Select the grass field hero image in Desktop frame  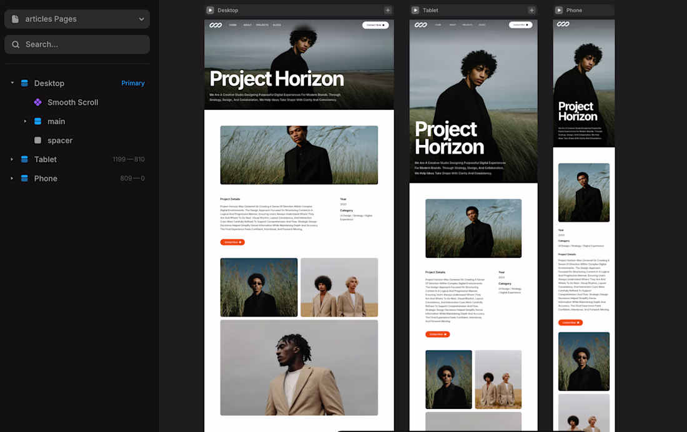(x=299, y=155)
